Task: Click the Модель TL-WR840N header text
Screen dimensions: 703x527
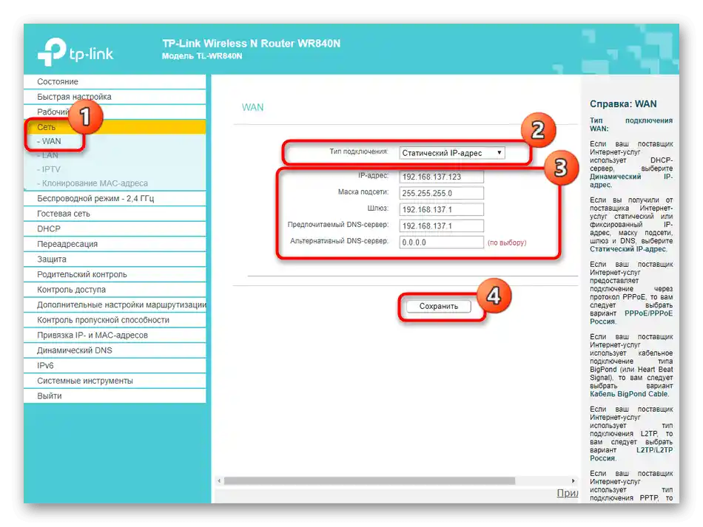Action: [x=202, y=56]
